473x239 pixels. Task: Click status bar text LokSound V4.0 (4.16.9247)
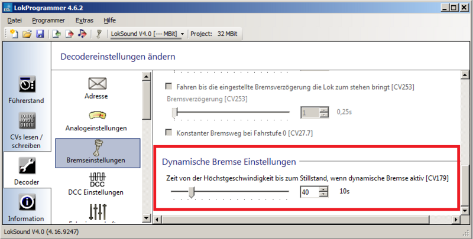pyautogui.click(x=41, y=232)
